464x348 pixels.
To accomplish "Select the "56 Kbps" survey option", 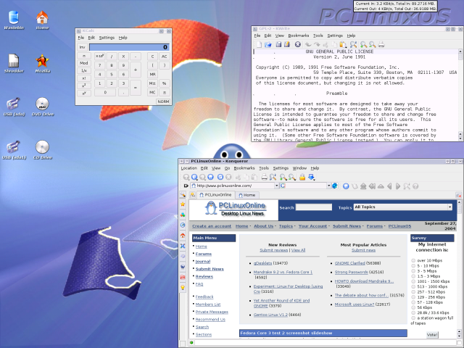I will click(x=413, y=307).
